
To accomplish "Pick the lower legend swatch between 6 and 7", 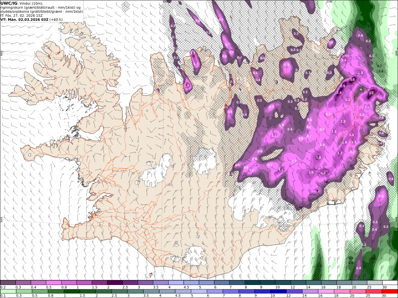I will tap(215, 291).
